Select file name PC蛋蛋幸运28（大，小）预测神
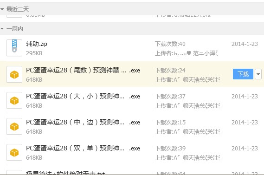The height and width of the screenshot is (175, 264). tap(83, 97)
